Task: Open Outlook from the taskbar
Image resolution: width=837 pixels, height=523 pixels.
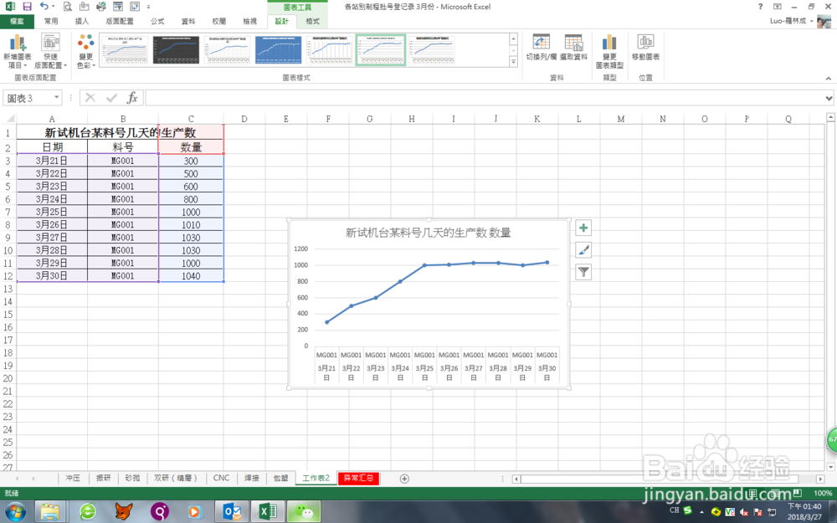Action: (232, 512)
